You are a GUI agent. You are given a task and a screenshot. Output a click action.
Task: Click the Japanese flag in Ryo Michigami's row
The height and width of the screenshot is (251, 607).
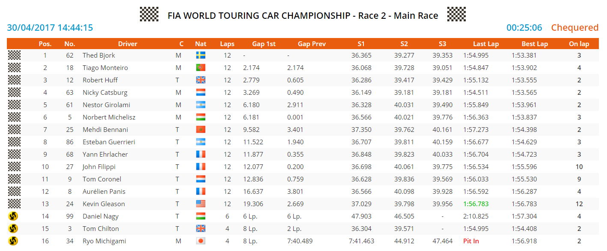(200, 241)
